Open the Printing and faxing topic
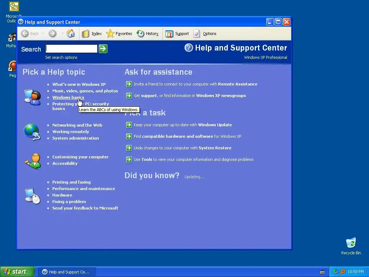Image resolution: width=369 pixels, height=277 pixels. click(x=71, y=182)
